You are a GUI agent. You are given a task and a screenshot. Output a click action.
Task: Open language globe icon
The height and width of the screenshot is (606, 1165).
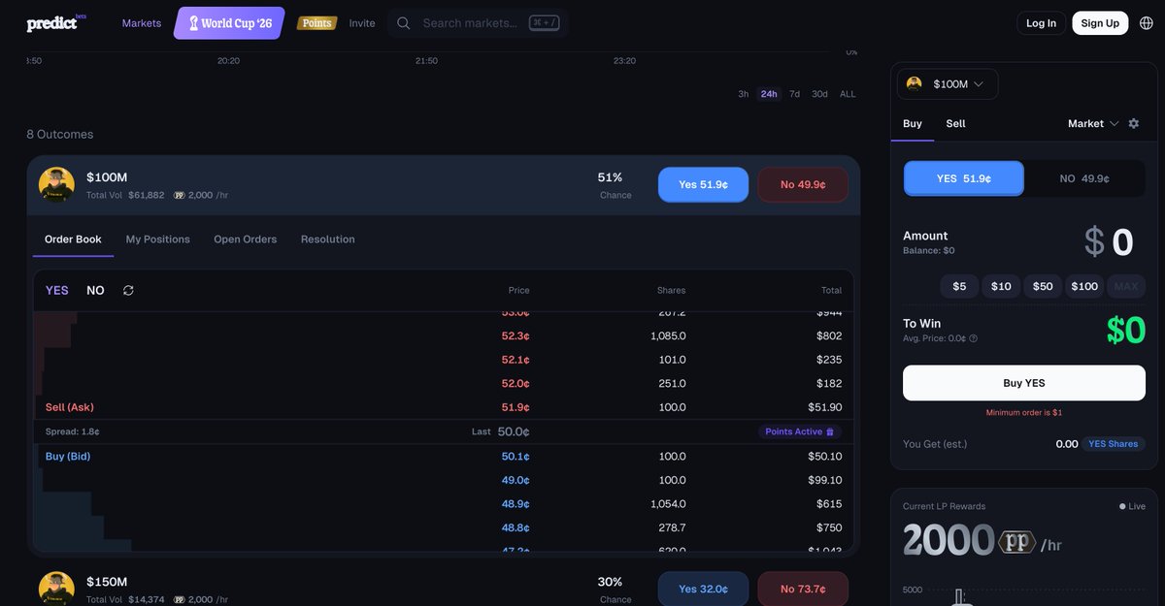click(x=1146, y=23)
